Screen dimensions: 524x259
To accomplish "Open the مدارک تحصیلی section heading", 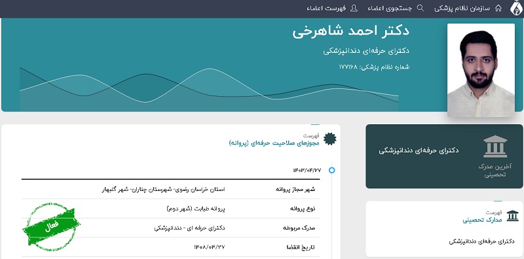I will 482,220.
